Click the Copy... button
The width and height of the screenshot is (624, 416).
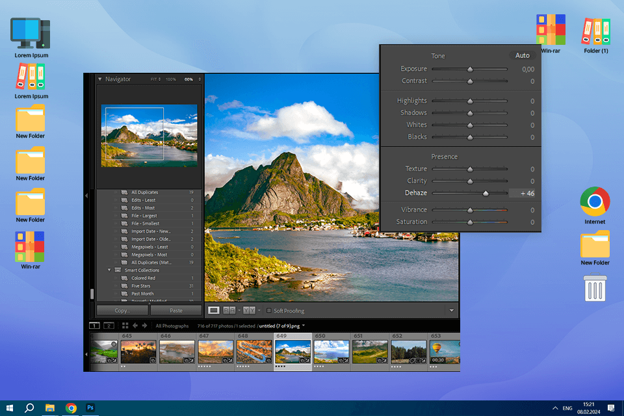click(x=122, y=311)
